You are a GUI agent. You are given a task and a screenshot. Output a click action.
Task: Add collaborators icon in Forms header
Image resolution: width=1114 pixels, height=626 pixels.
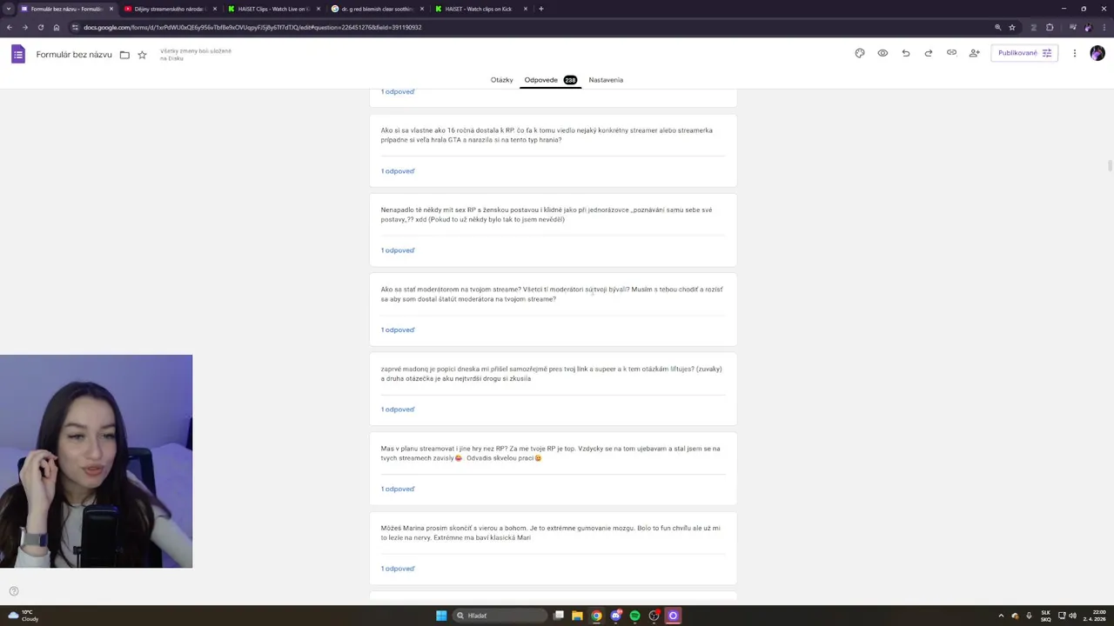click(975, 53)
